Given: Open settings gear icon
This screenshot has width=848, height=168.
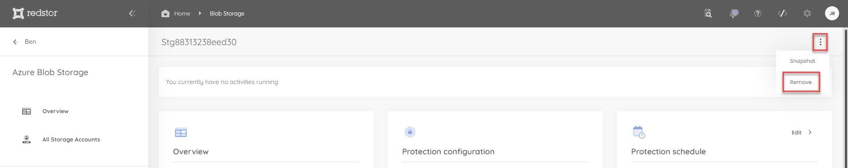Looking at the screenshot, I should click(807, 13).
